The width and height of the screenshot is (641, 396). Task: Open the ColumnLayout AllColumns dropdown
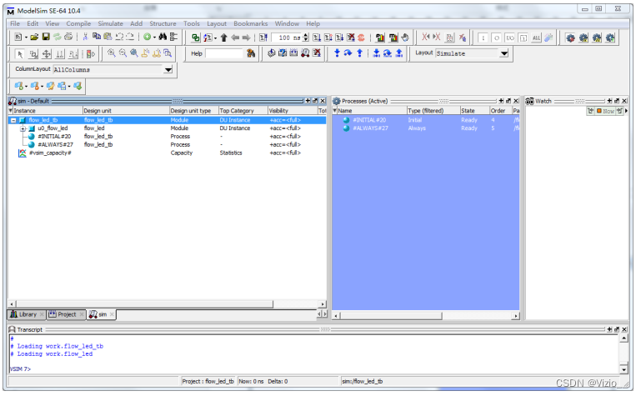tap(168, 70)
